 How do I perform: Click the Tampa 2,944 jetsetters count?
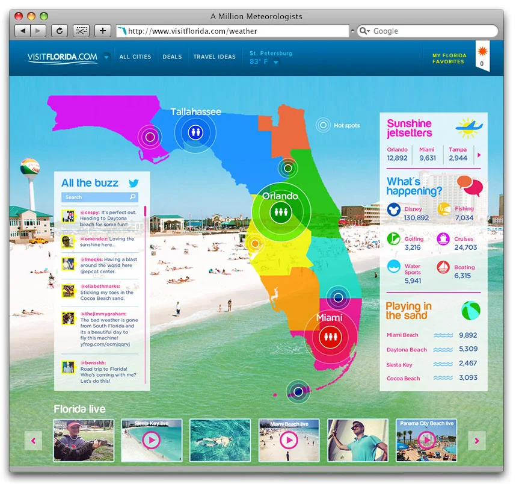[x=458, y=154]
